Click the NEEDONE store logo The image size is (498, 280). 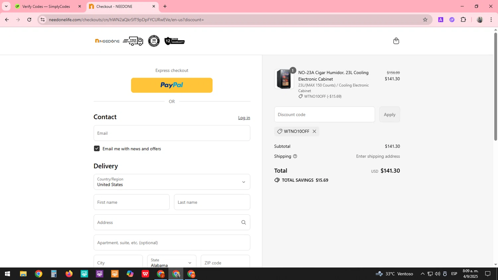tap(107, 41)
